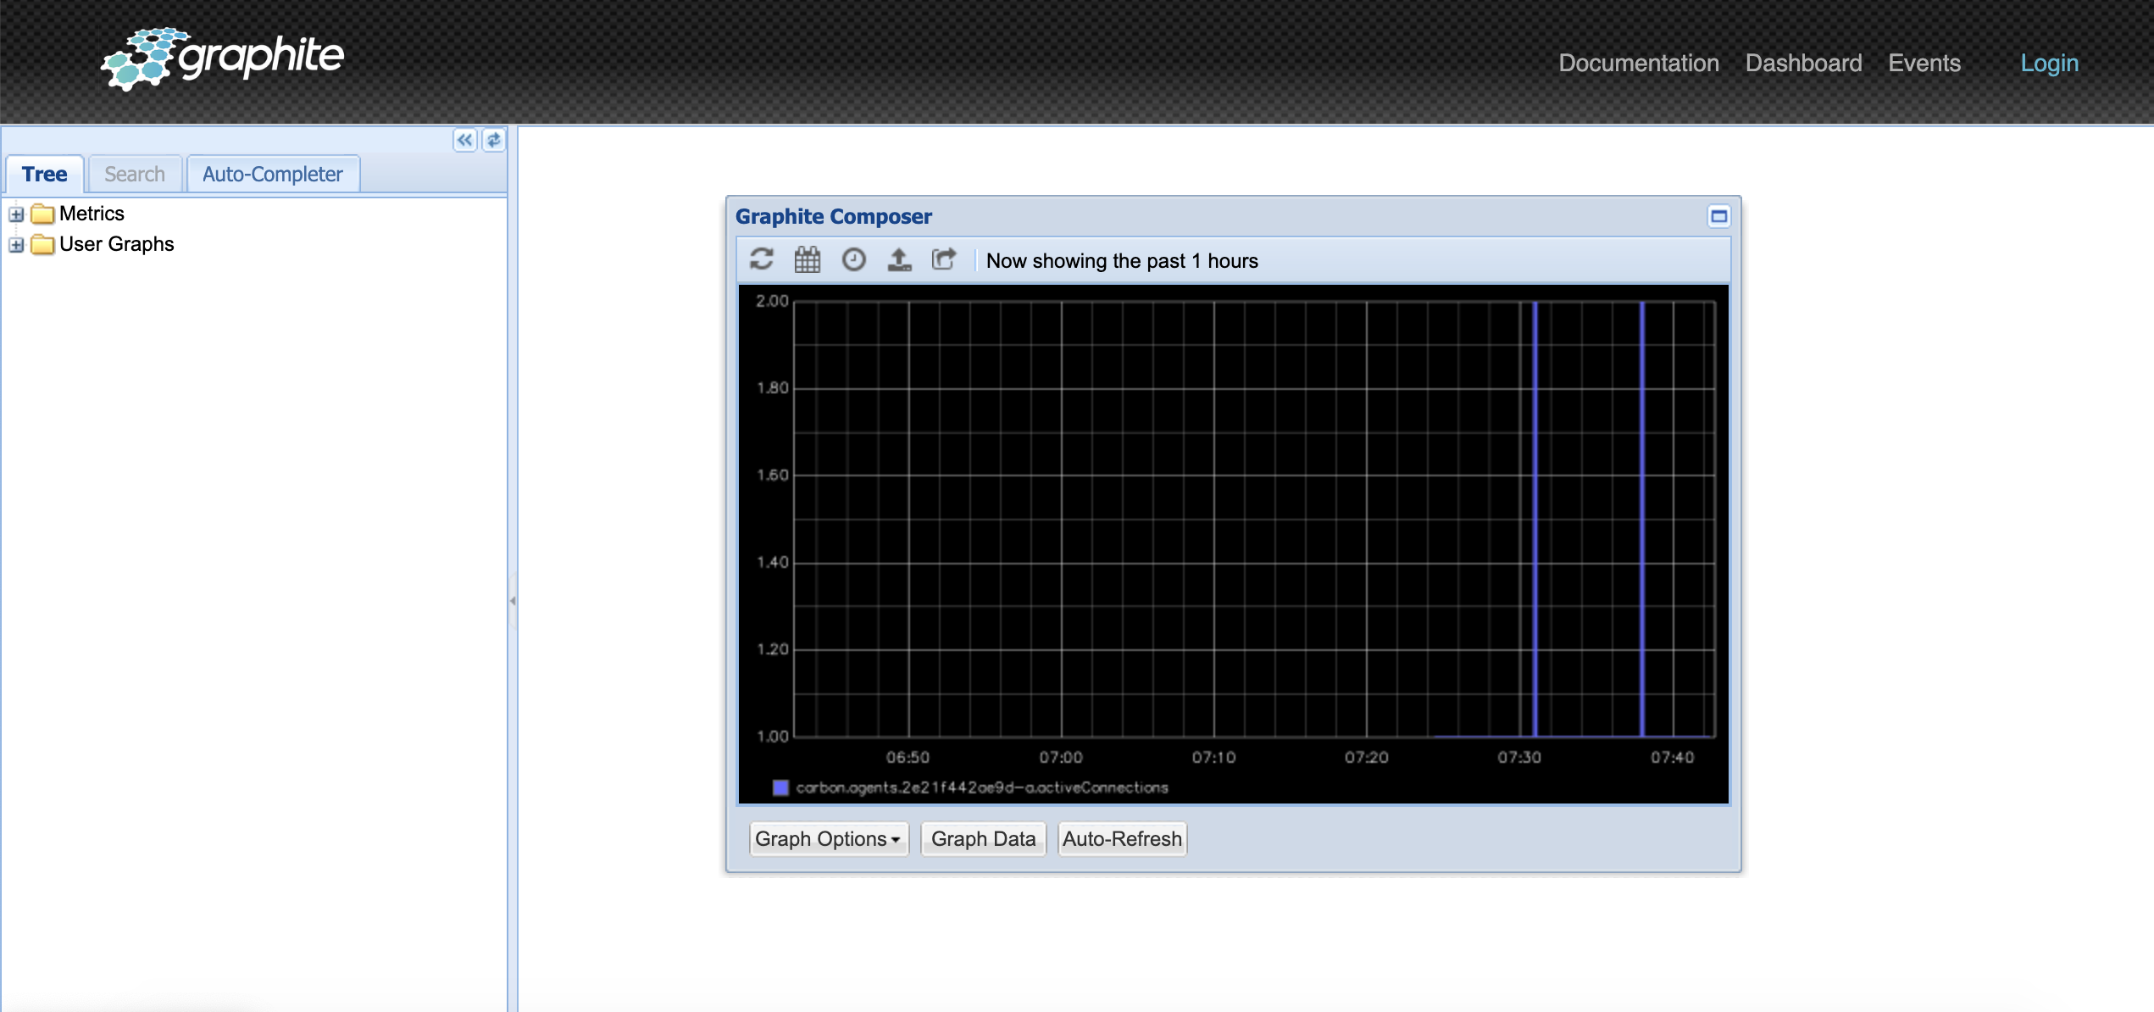The image size is (2154, 1012).
Task: Refresh the graph in Composer toolbar
Action: pos(762,259)
